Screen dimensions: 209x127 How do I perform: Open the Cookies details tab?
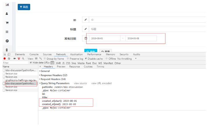(x=88, y=67)
